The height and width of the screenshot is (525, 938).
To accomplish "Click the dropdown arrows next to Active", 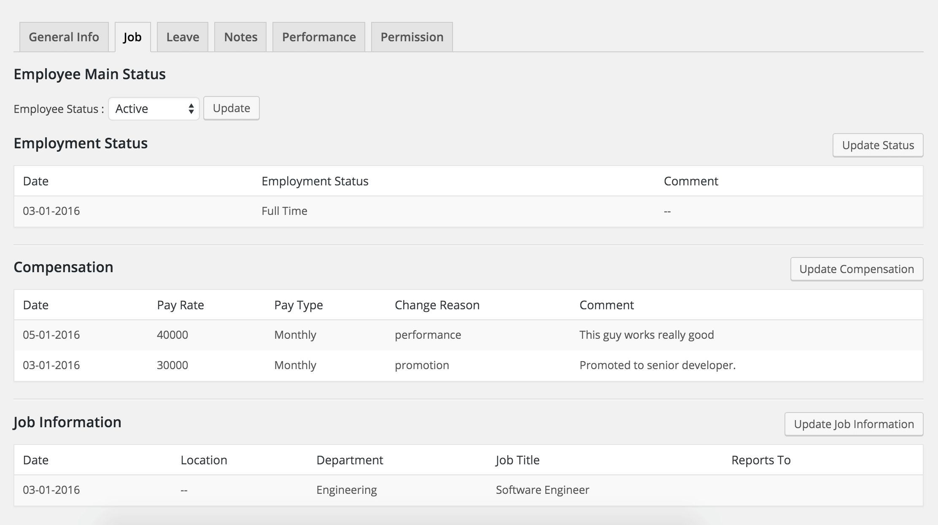I will (x=191, y=109).
